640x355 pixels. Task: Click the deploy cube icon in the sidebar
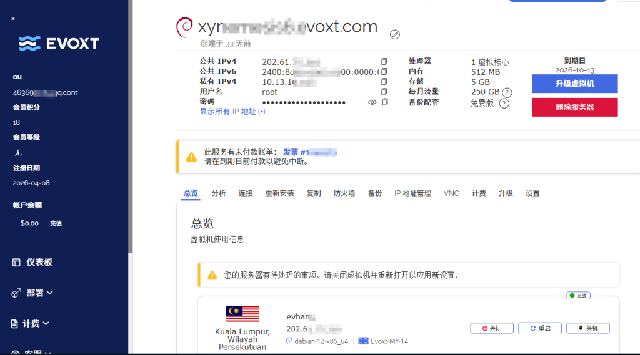tap(16, 293)
